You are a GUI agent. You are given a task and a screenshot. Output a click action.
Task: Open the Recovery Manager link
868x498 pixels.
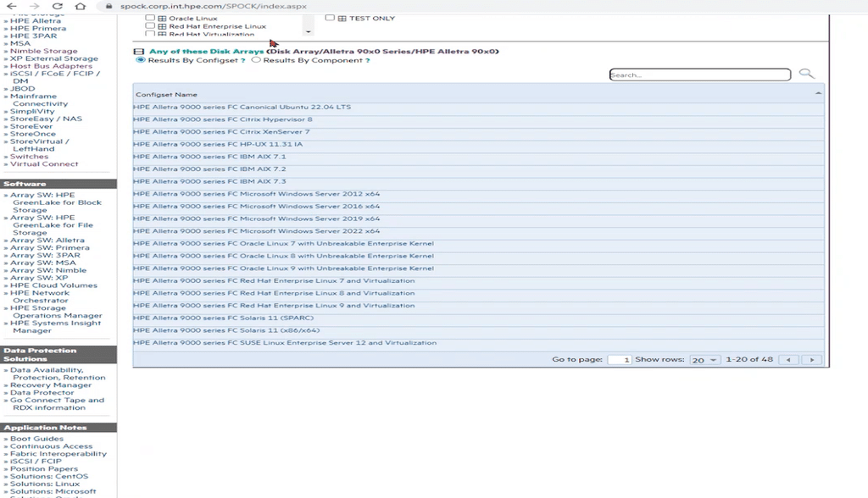pyautogui.click(x=50, y=385)
